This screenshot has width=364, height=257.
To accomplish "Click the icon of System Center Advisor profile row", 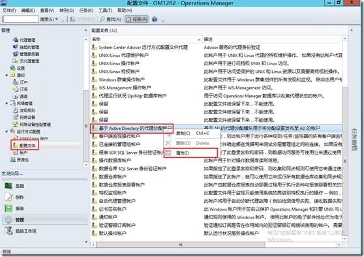I will point(94,47).
